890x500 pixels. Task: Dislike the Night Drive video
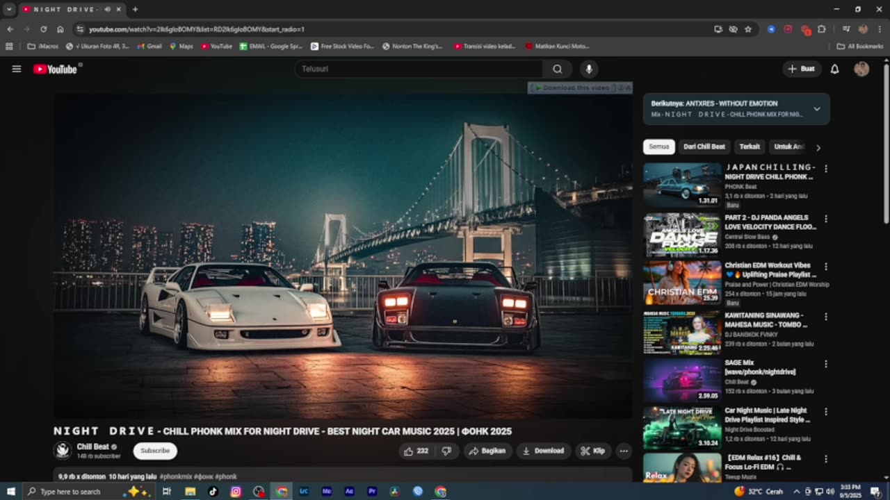tap(446, 451)
